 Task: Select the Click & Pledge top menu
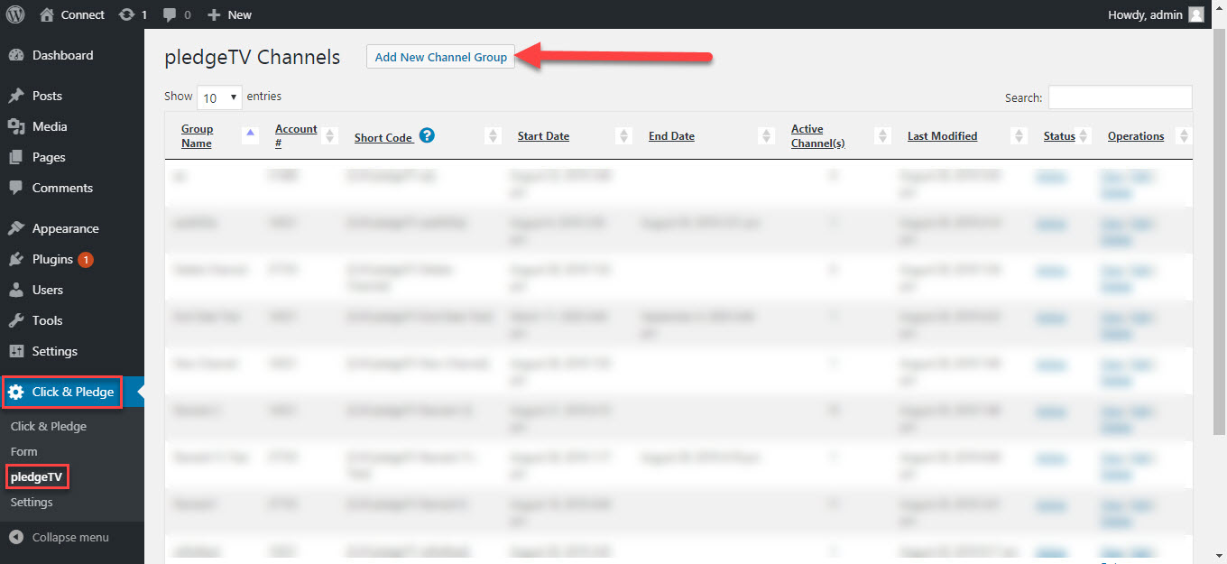(x=72, y=392)
